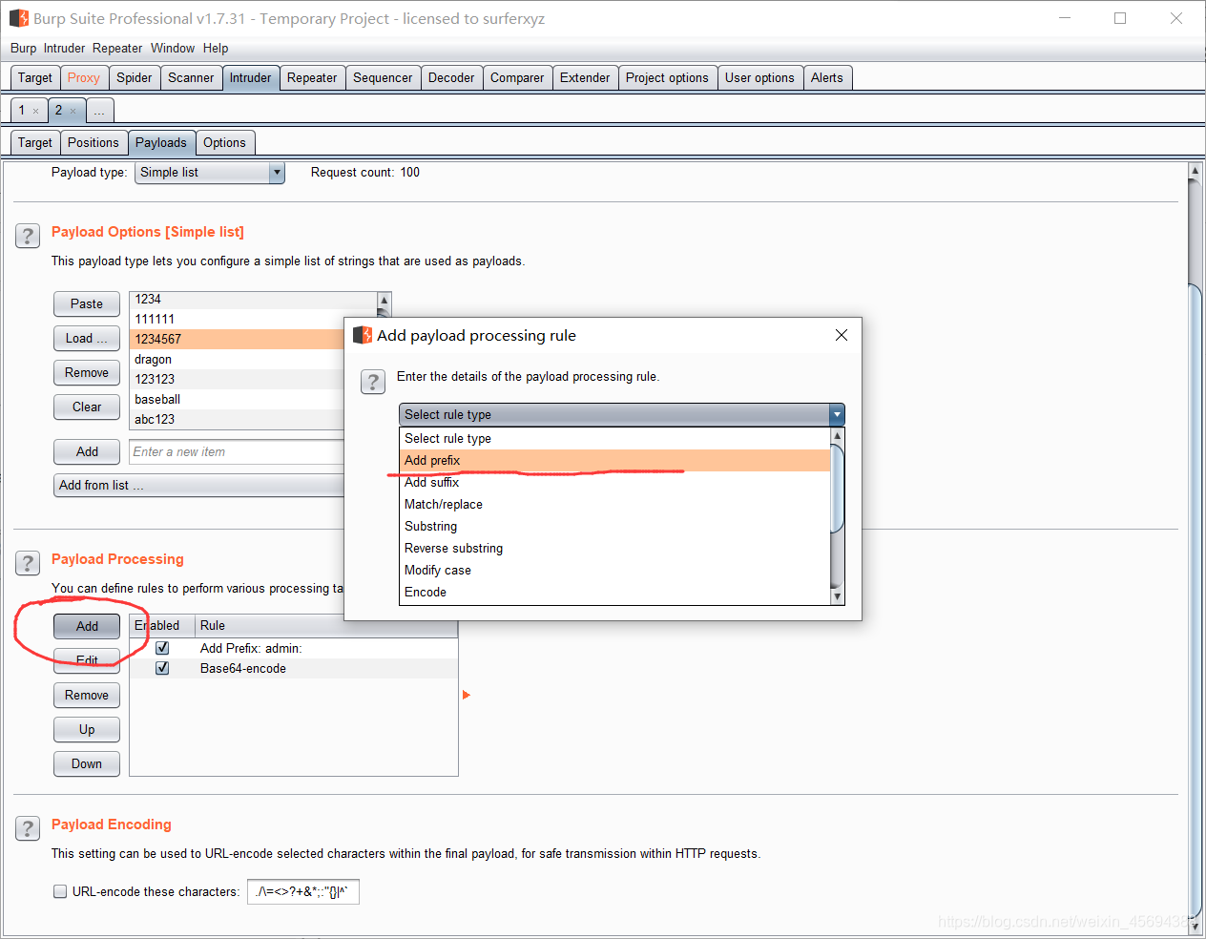Screen dimensions: 1206x939
Task: Switch to the Decoder tab
Action: [451, 78]
